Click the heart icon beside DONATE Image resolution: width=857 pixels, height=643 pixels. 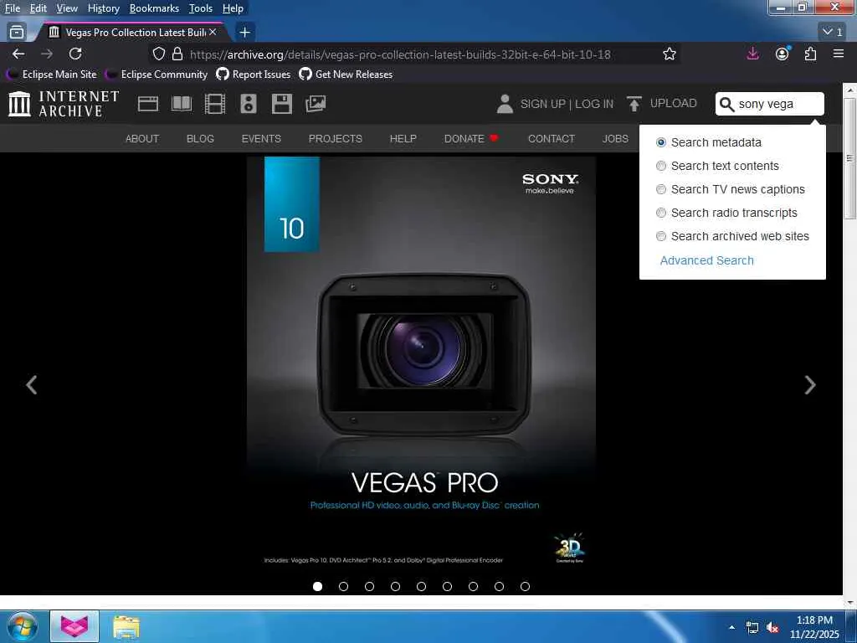[x=494, y=138]
